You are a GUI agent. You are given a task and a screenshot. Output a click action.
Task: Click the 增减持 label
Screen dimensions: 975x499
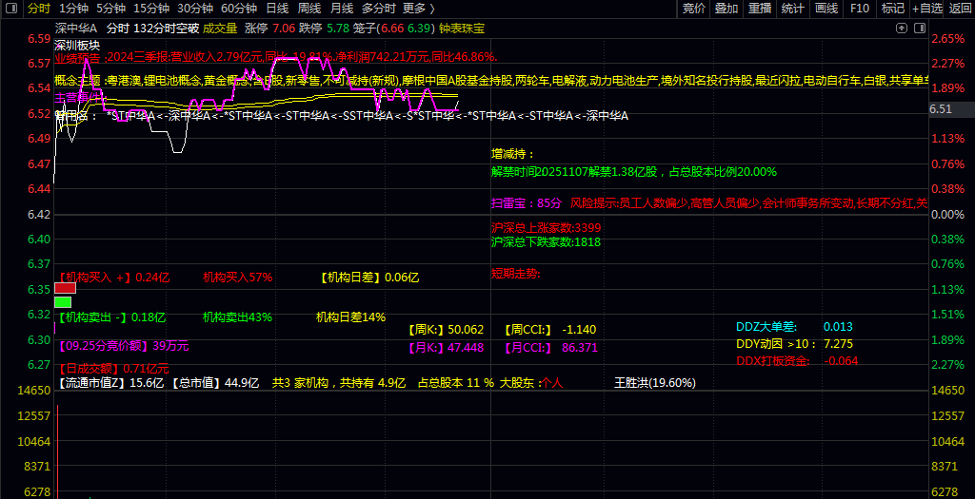point(513,154)
